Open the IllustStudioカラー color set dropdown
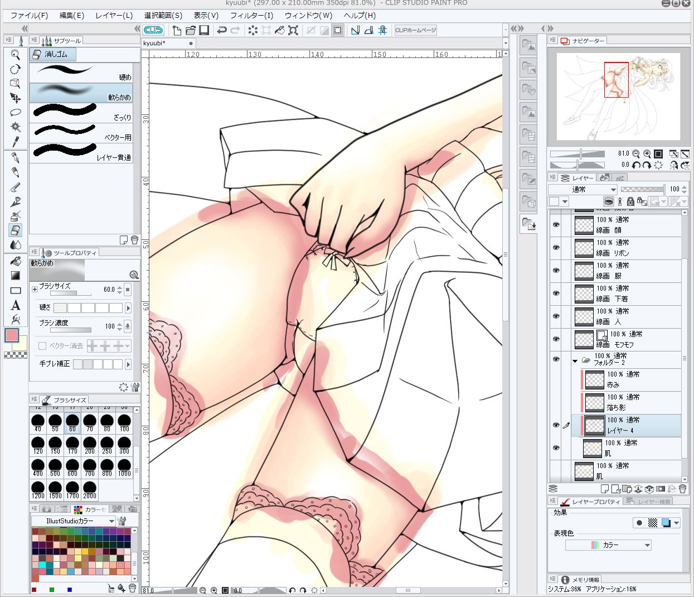 pos(73,521)
